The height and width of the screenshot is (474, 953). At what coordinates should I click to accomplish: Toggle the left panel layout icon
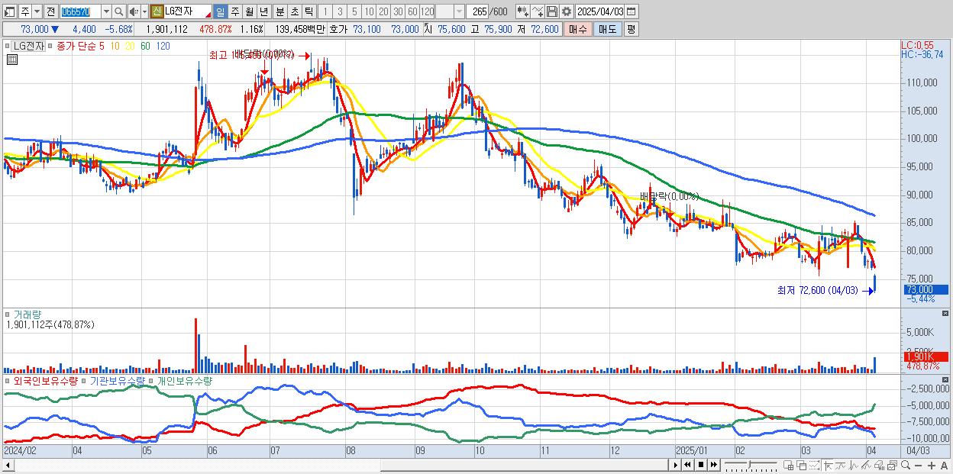[9, 11]
